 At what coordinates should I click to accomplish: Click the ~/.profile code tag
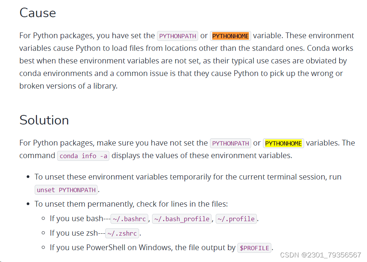coord(236,219)
